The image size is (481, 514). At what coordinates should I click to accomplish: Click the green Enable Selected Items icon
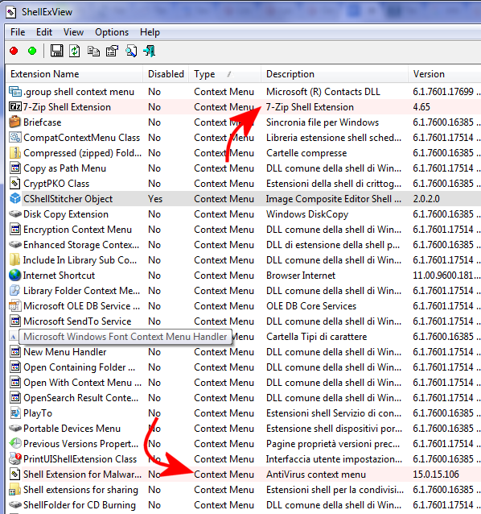coord(32,51)
